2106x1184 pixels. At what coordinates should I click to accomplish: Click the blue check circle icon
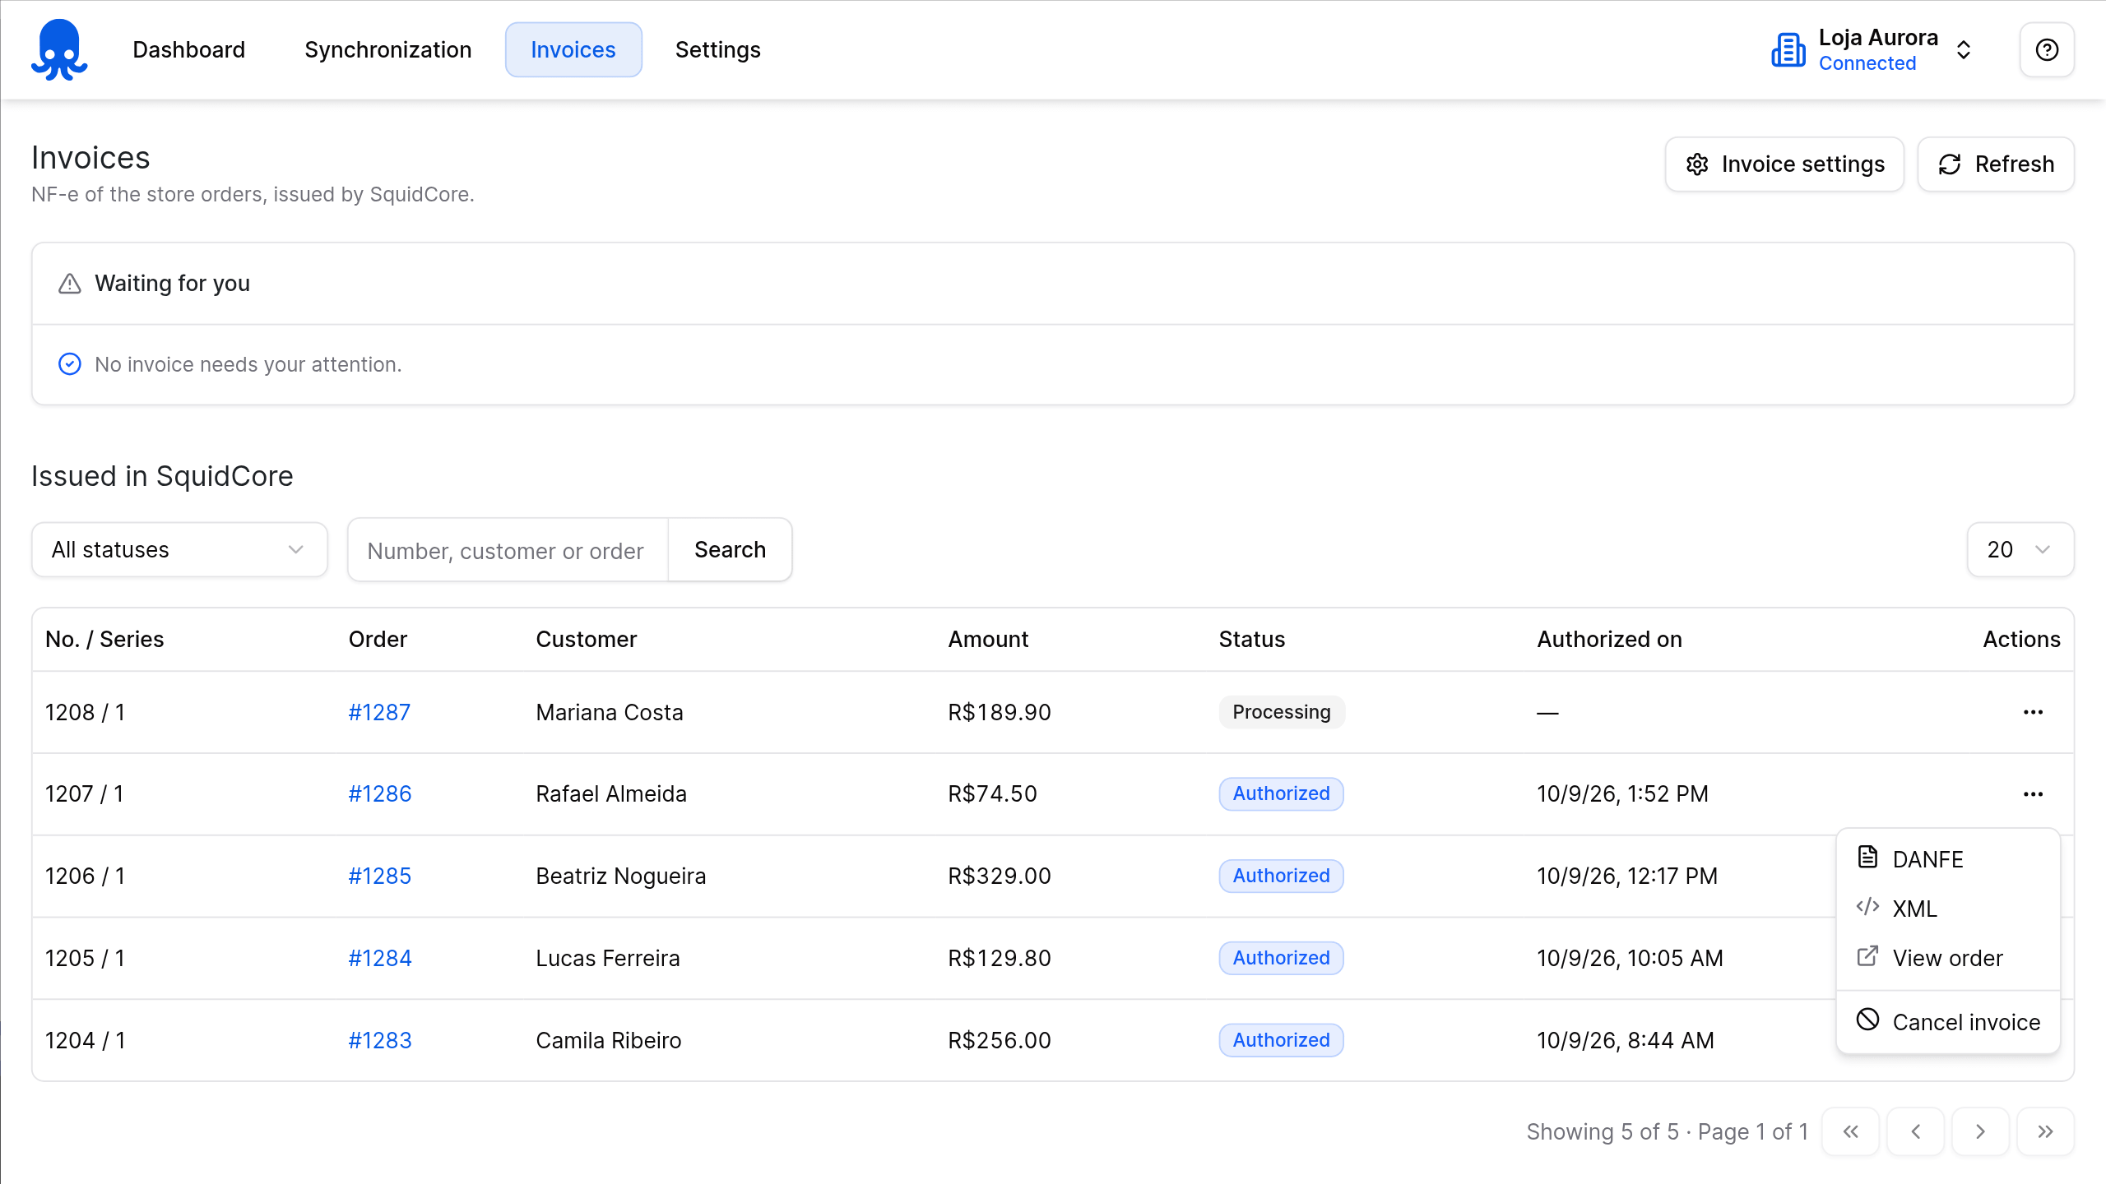click(x=70, y=364)
